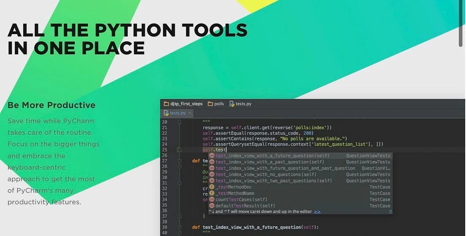Pick defaultTestResult(self) from completion list

[x=300, y=206]
